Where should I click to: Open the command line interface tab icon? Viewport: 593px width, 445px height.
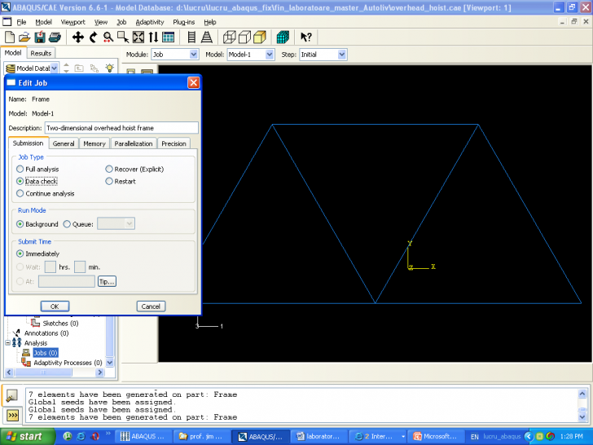pos(12,415)
